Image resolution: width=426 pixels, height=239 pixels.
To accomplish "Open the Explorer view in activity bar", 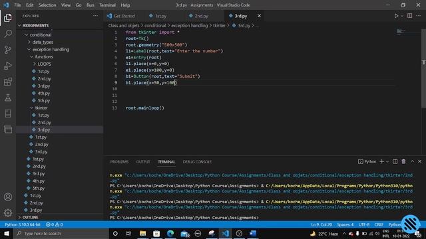I will pyautogui.click(x=8, y=18).
